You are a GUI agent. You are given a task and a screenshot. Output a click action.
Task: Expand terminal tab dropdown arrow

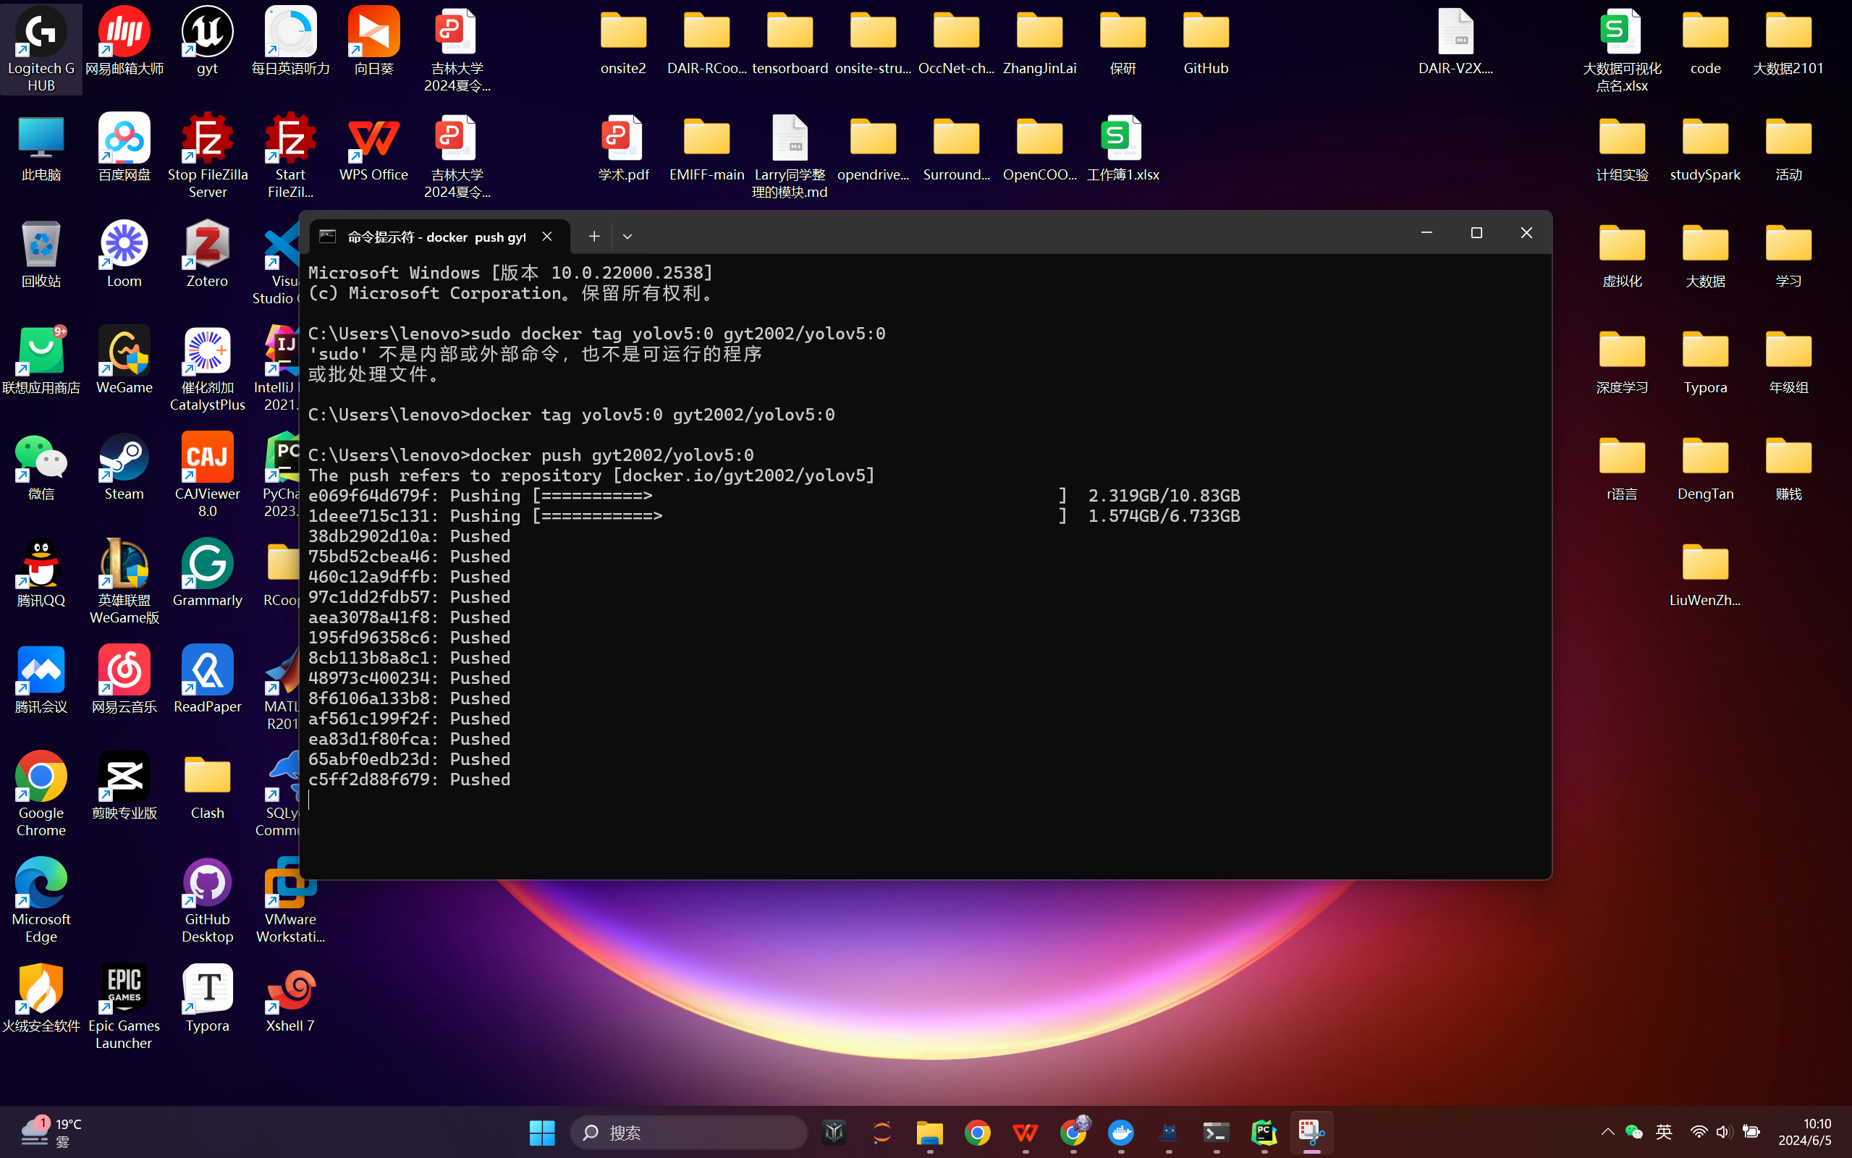(x=628, y=236)
